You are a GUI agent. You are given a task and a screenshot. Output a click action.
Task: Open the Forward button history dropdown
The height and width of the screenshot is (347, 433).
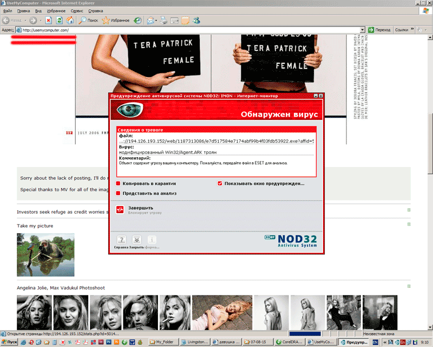coord(41,21)
